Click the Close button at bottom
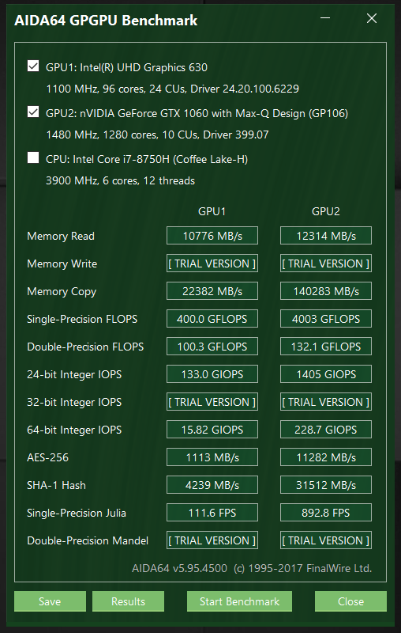 [x=350, y=601]
